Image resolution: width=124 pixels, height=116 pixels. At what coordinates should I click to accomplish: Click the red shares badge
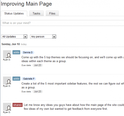pos(18,105)
